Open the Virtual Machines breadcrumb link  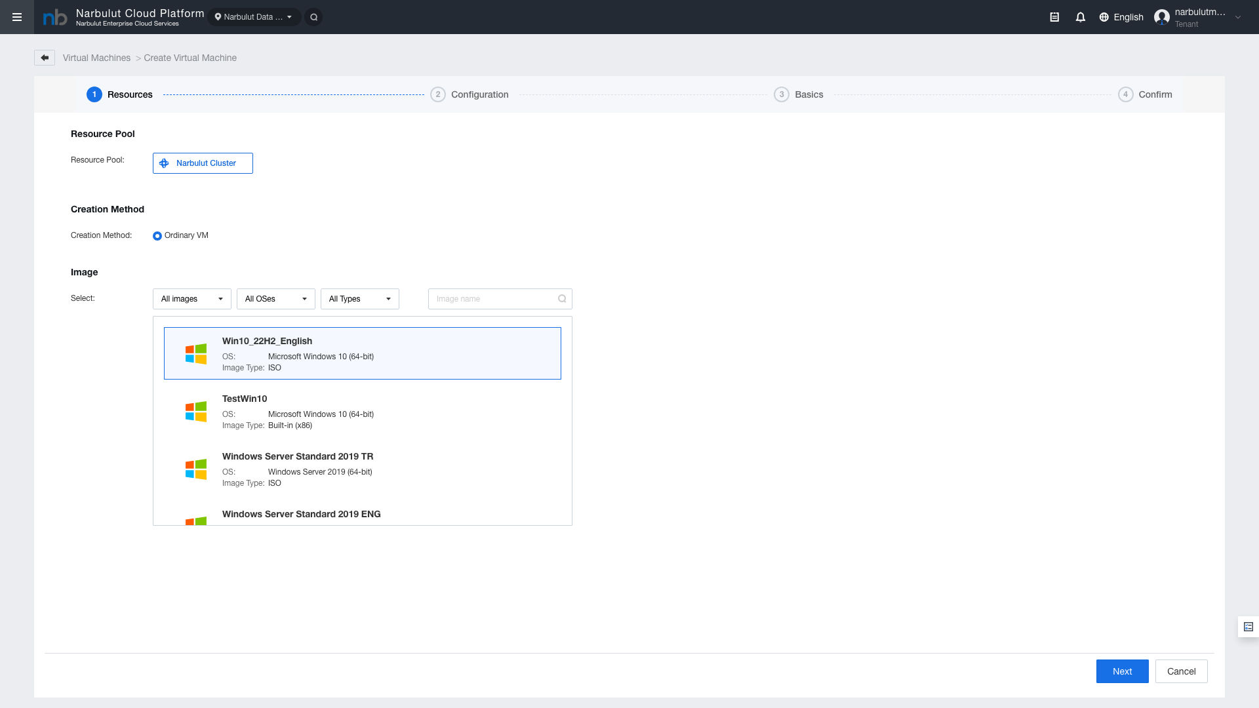pyautogui.click(x=96, y=58)
